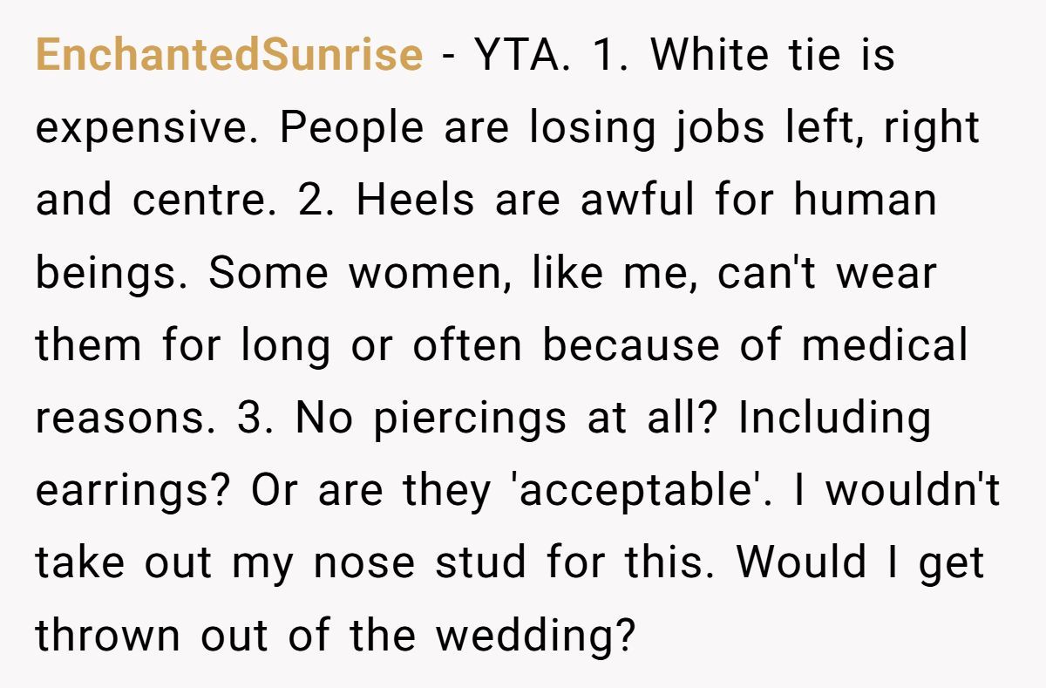Click the word "human"
The width and height of the screenshot is (1046, 688).
[x=865, y=201]
